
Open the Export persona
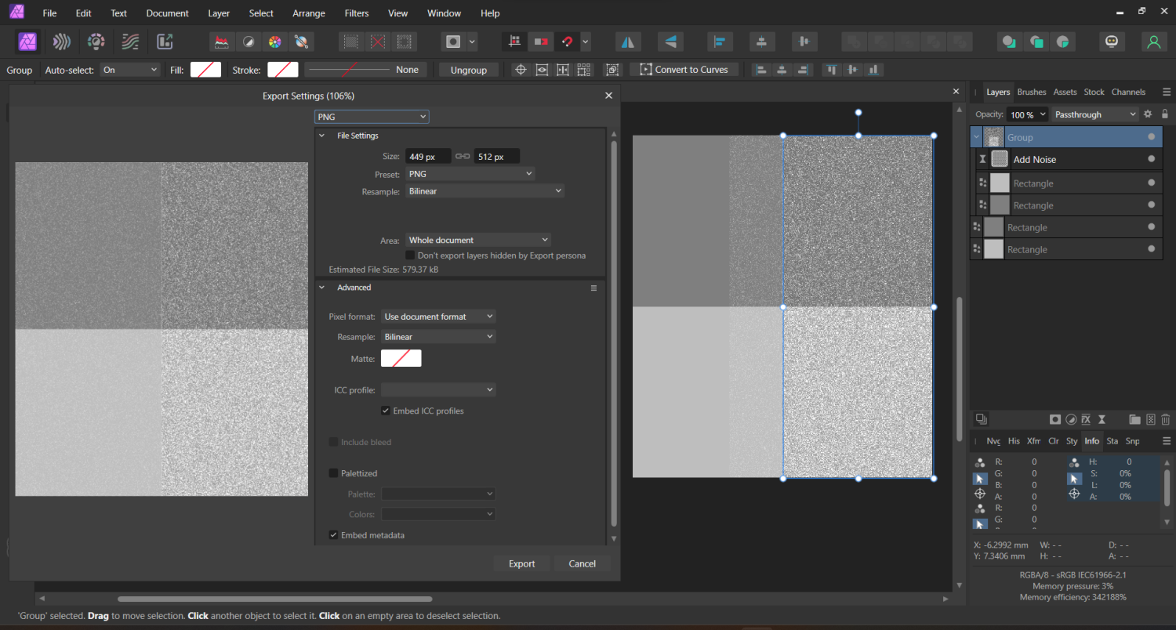[x=165, y=42]
